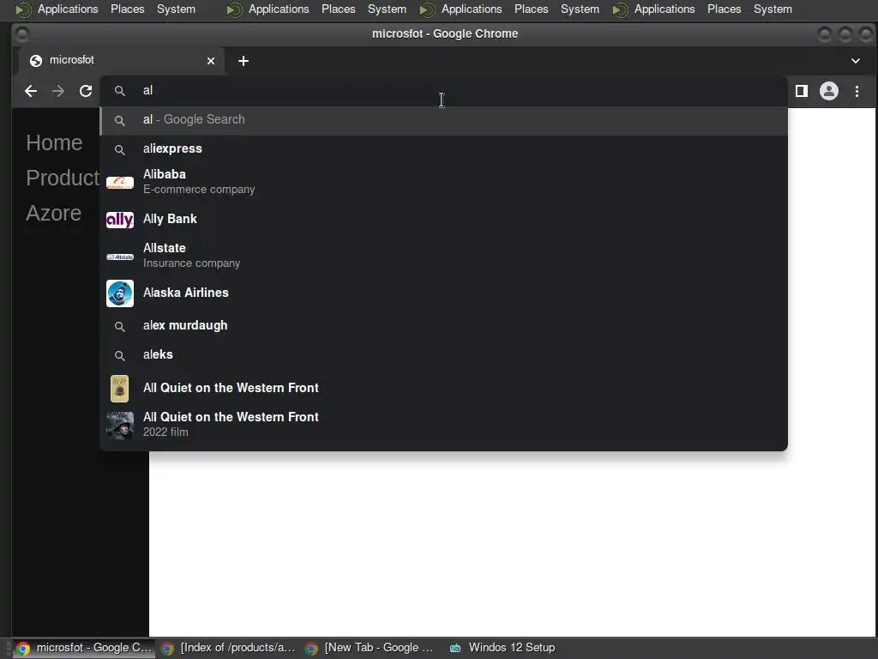
Task: Click the Alaska Airlines logo thumbnail
Action: pos(120,293)
